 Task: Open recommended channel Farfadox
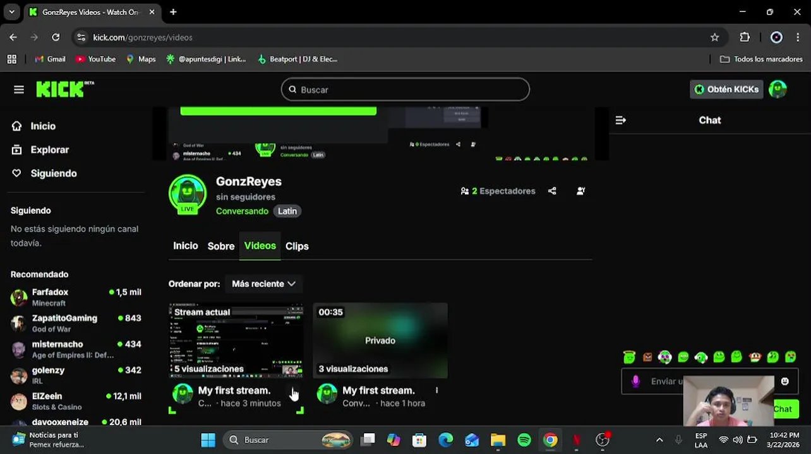tap(76, 297)
